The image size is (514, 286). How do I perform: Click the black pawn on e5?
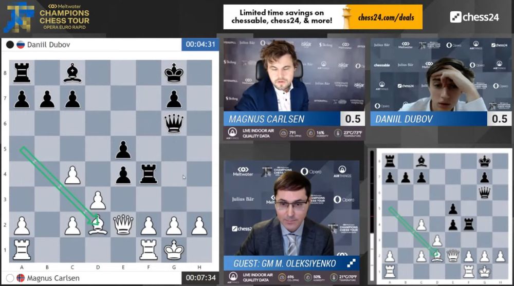[x=123, y=149]
